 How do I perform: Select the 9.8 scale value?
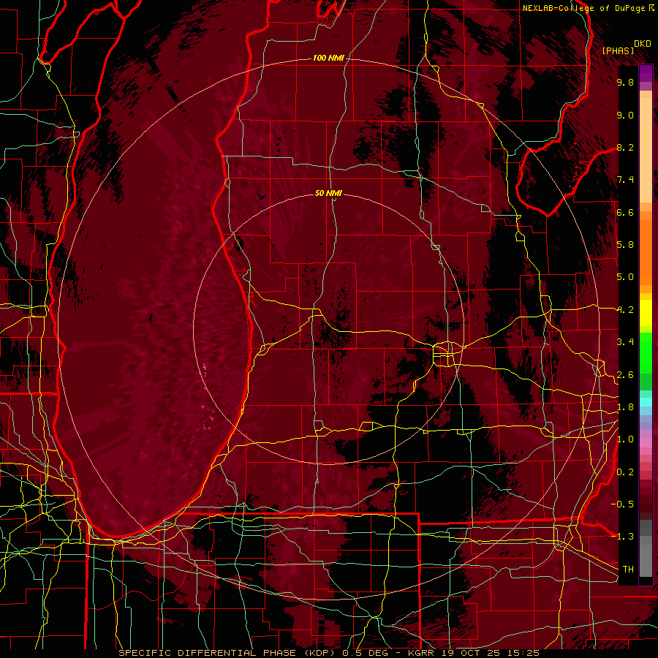625,82
